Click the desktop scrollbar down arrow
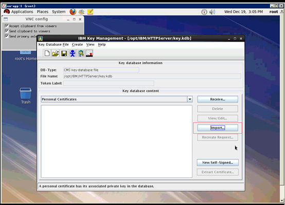This screenshot has height=205, width=285. click(x=282, y=200)
